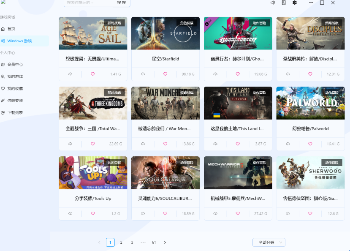
Task: Click download icon on Sherwood card
Action: (288, 213)
